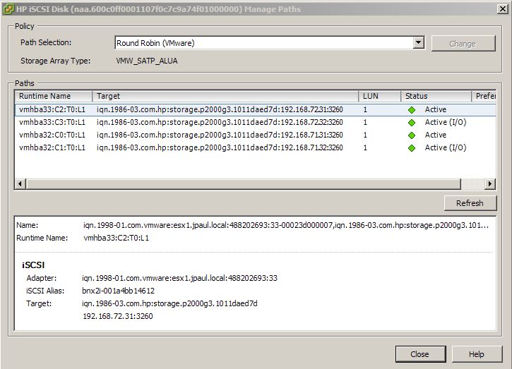Click the Storage Array Type label
The height and width of the screenshot is (369, 512).
56,61
